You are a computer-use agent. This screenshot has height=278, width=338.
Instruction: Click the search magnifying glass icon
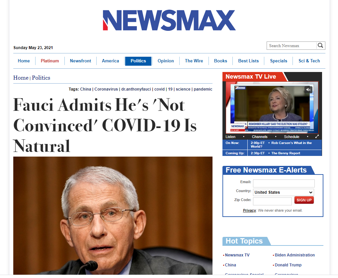[x=320, y=45]
